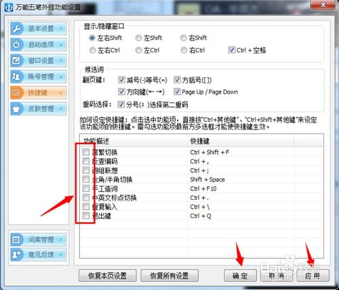The width and height of the screenshot is (339, 290).
Task: Select the 左Shift radio button
Action: (x=138, y=38)
